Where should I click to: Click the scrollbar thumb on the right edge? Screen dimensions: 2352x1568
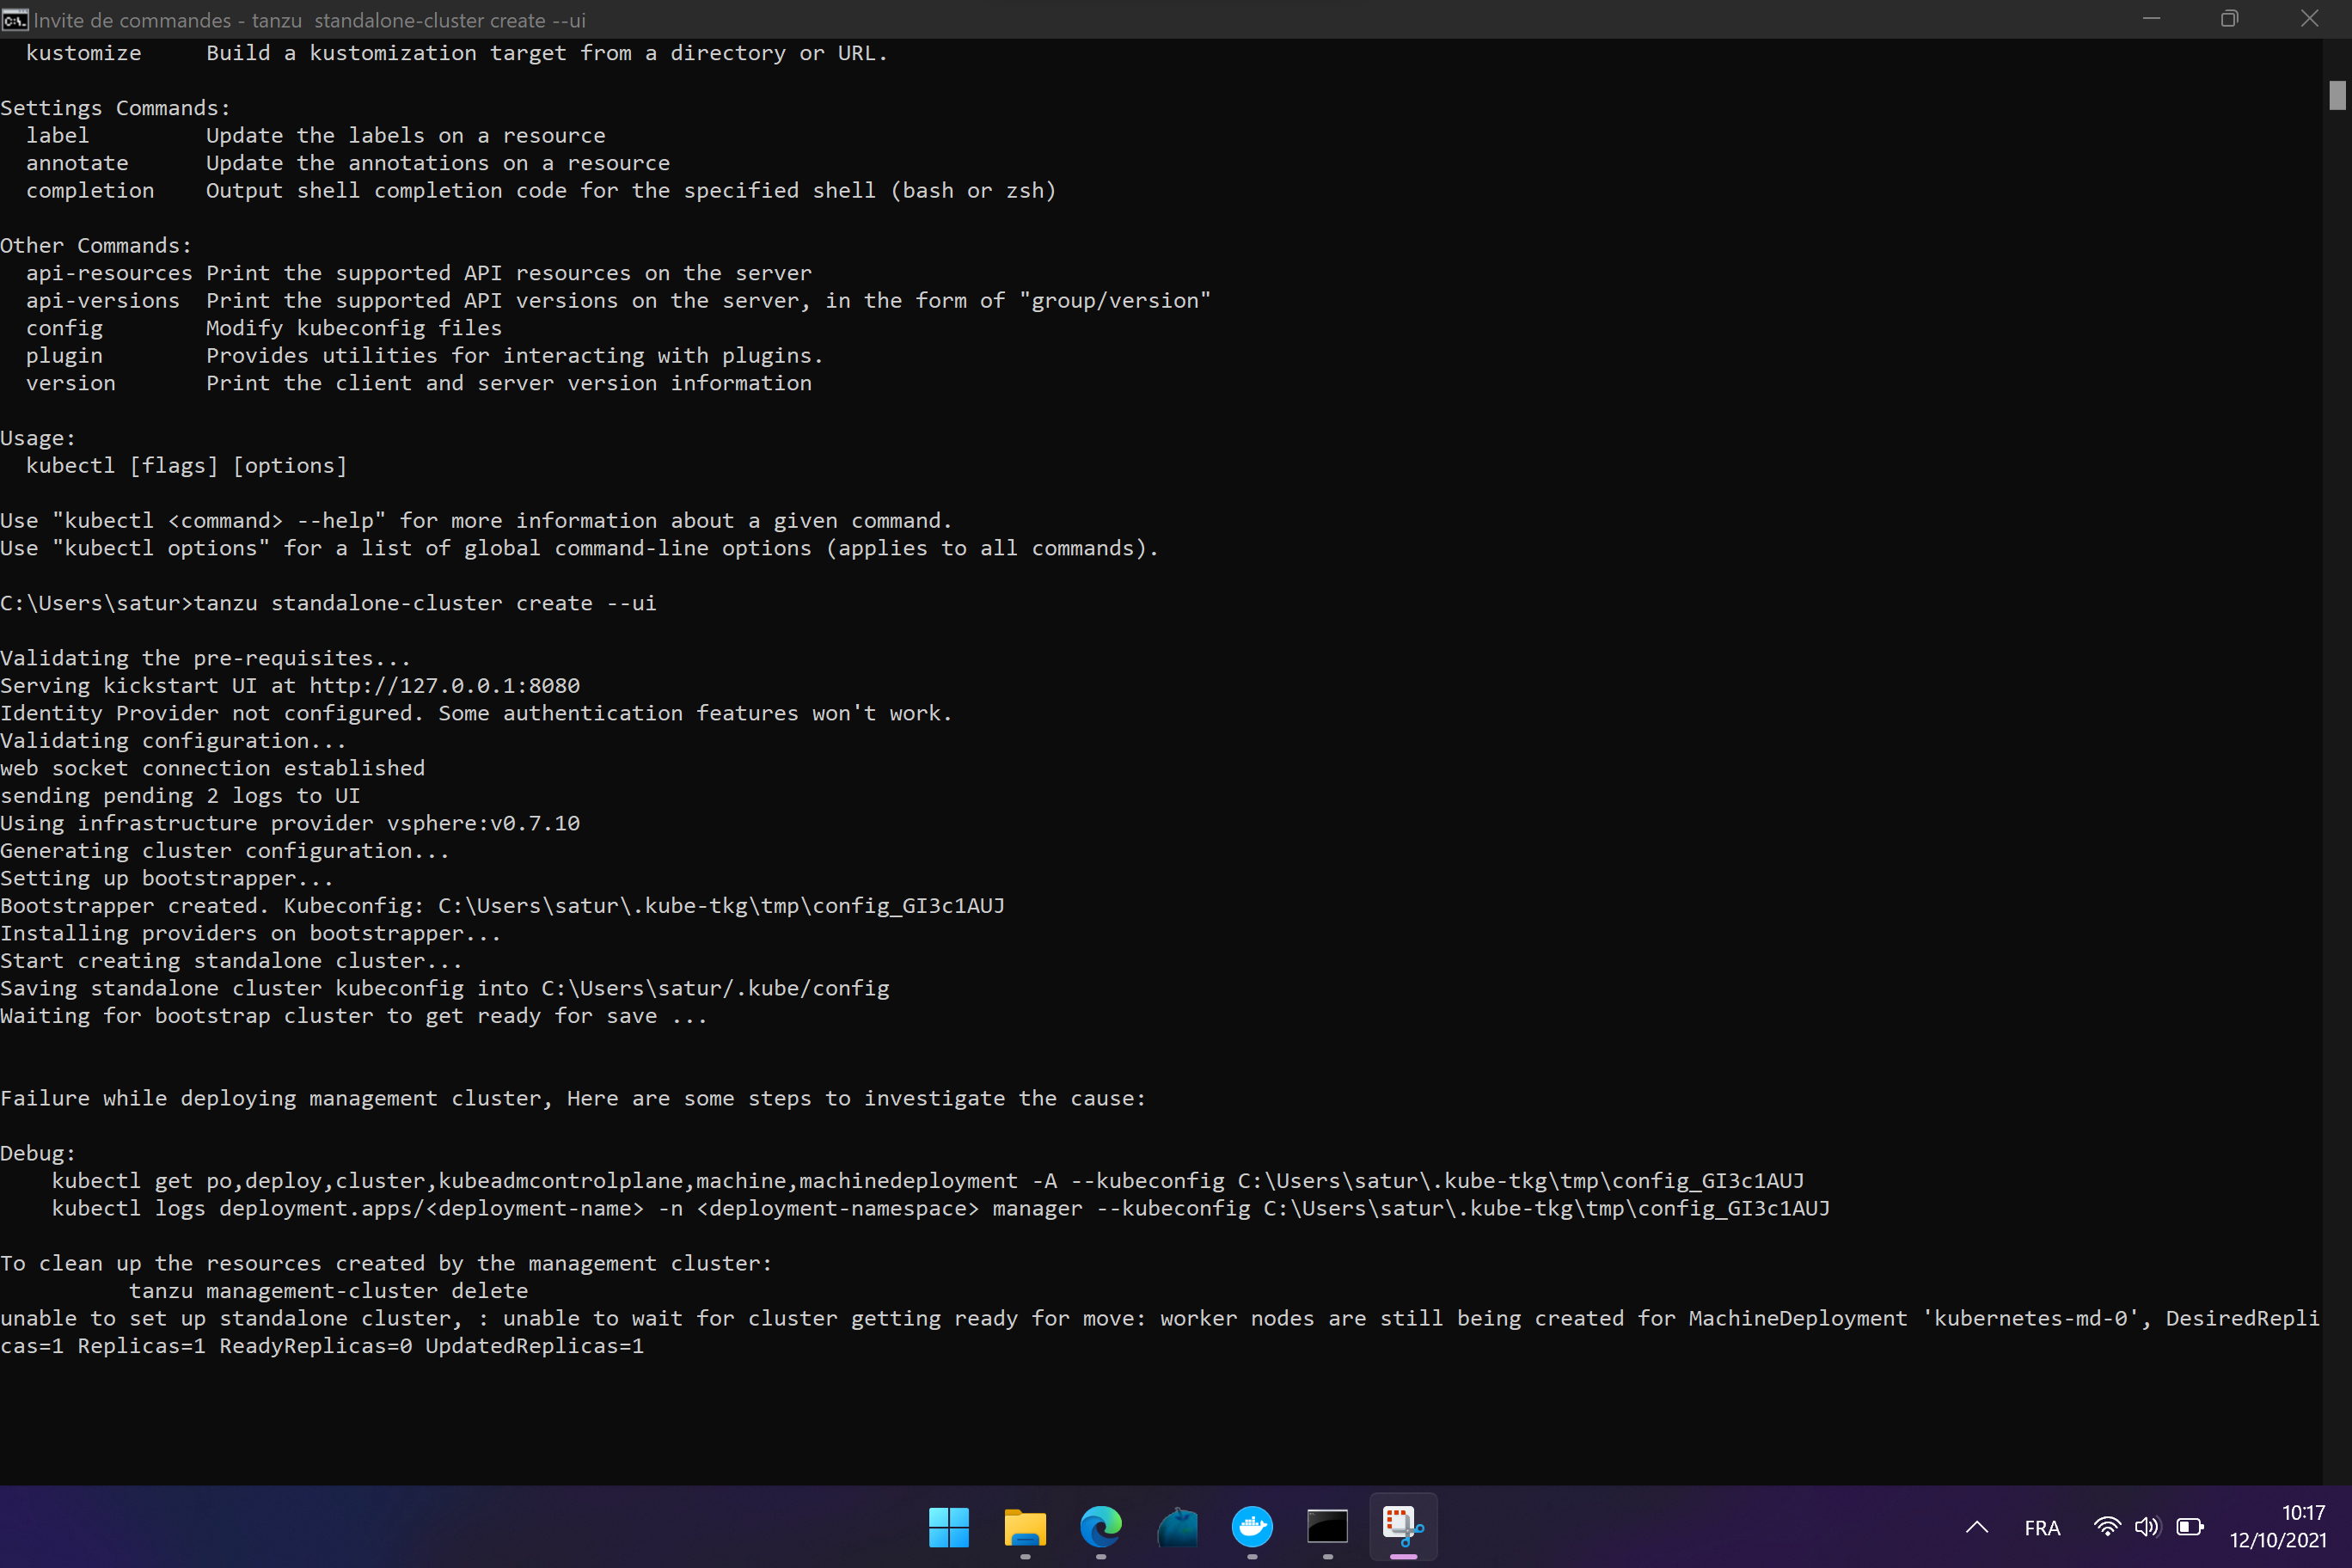coord(2337,95)
